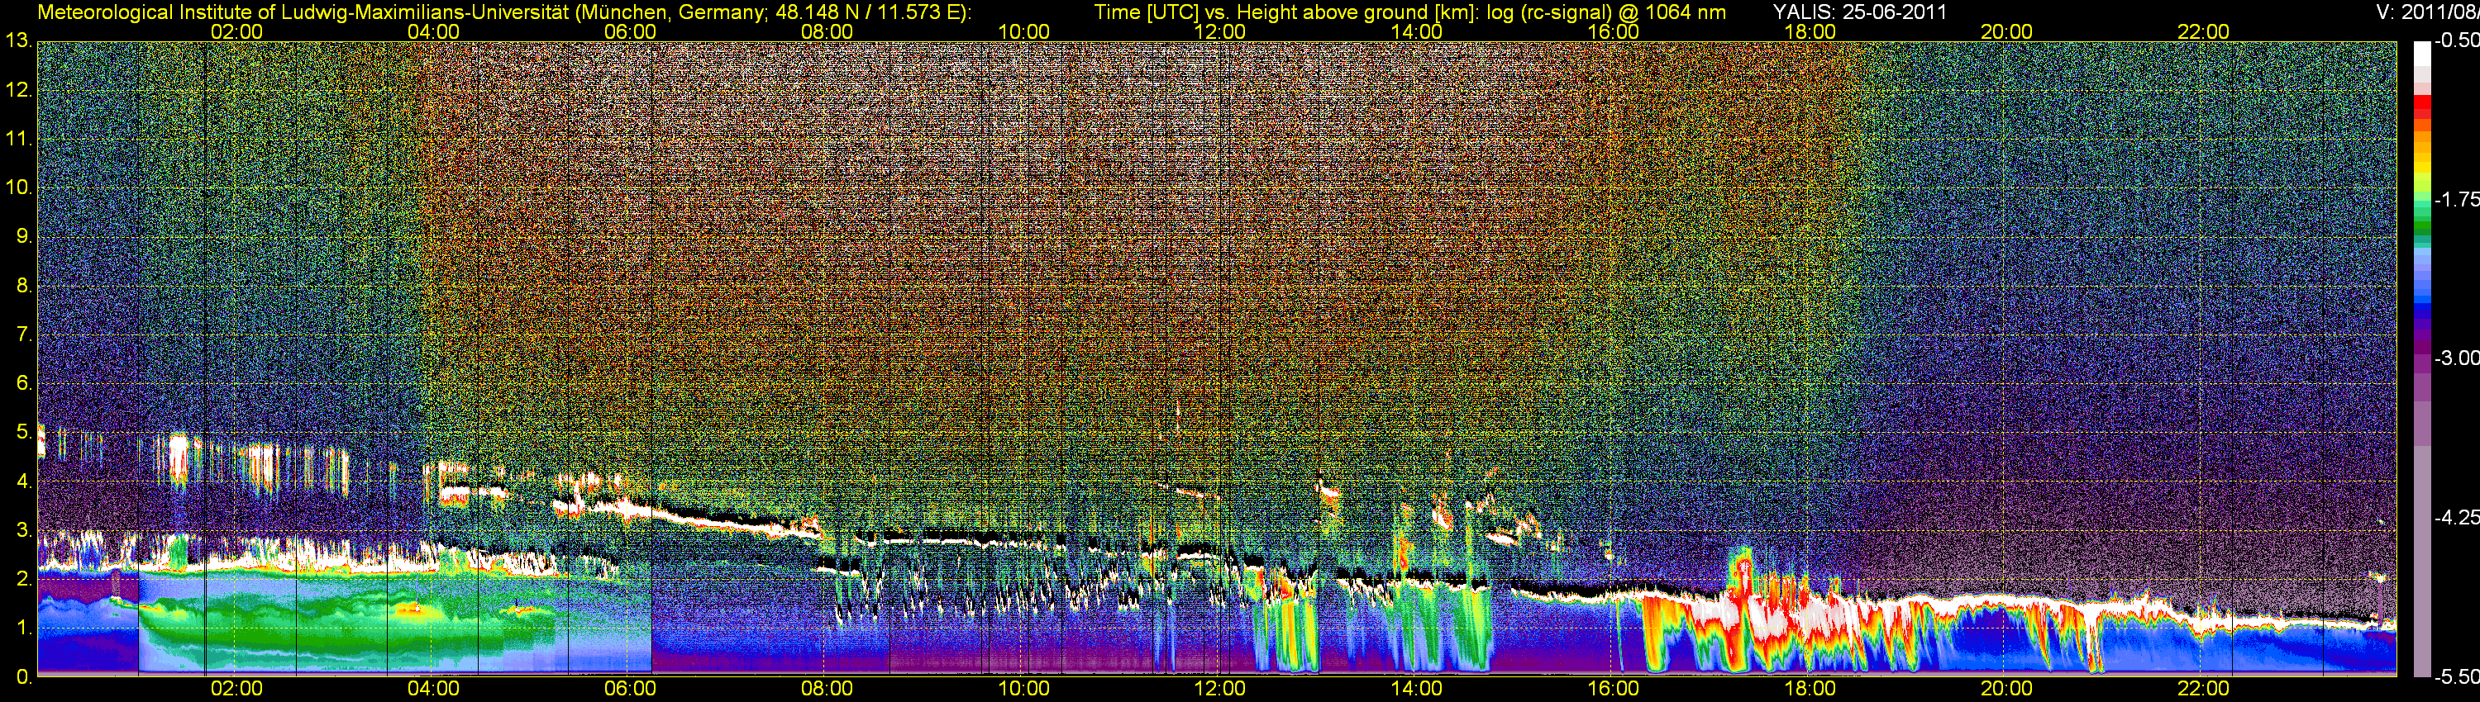Click the 13 km height axis label
The height and width of the screenshot is (702, 2480).
click(x=18, y=41)
